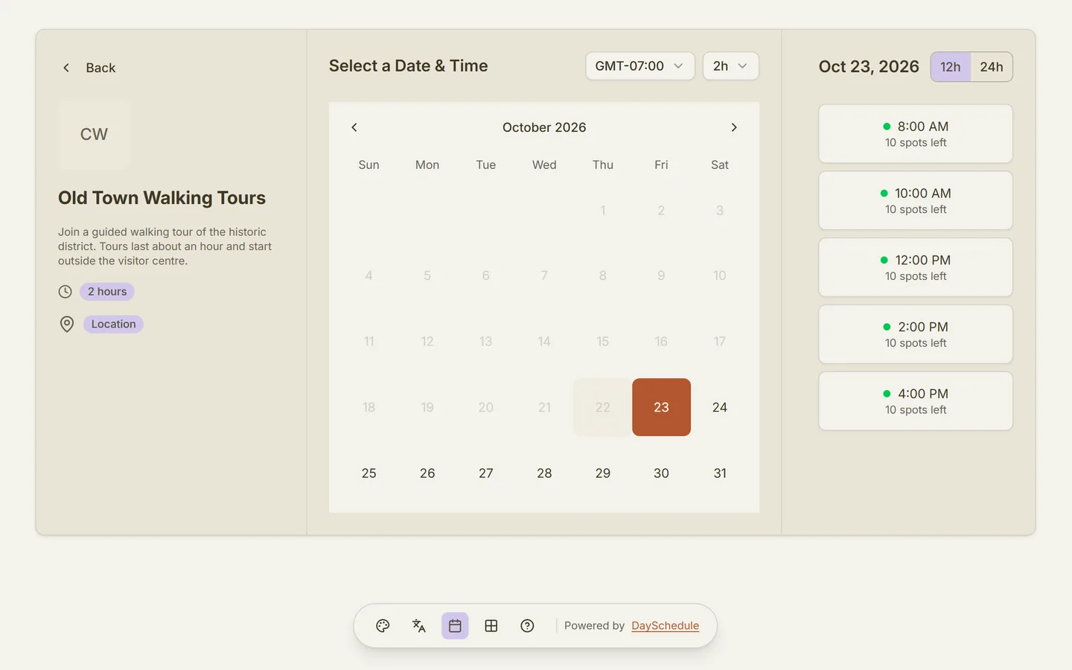Click the clock duration icon
1072x670 pixels.
point(66,292)
